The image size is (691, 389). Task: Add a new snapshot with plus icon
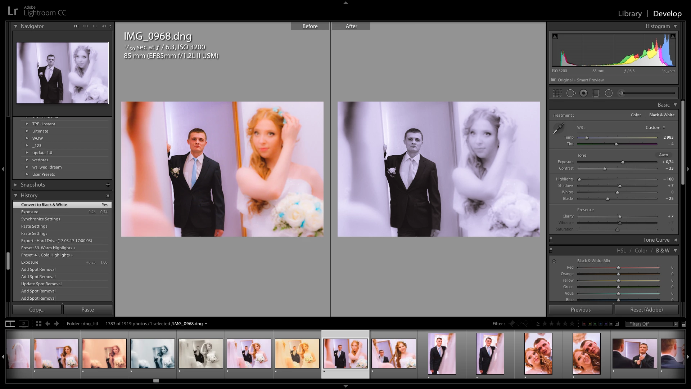108,185
